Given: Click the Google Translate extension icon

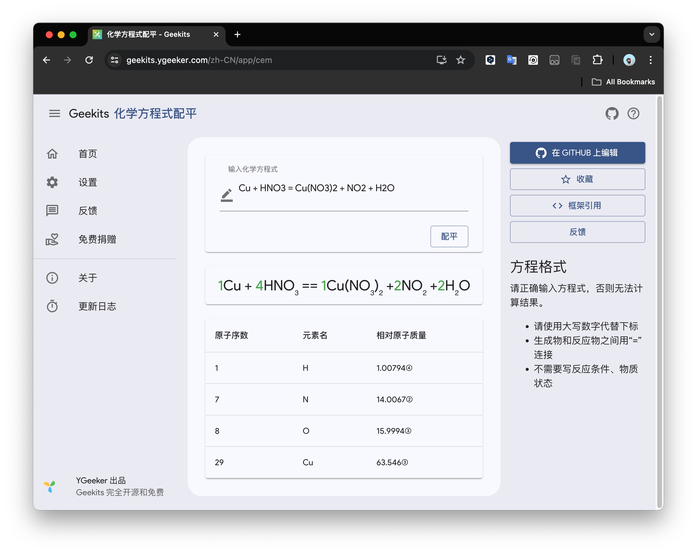Looking at the screenshot, I should click(511, 60).
